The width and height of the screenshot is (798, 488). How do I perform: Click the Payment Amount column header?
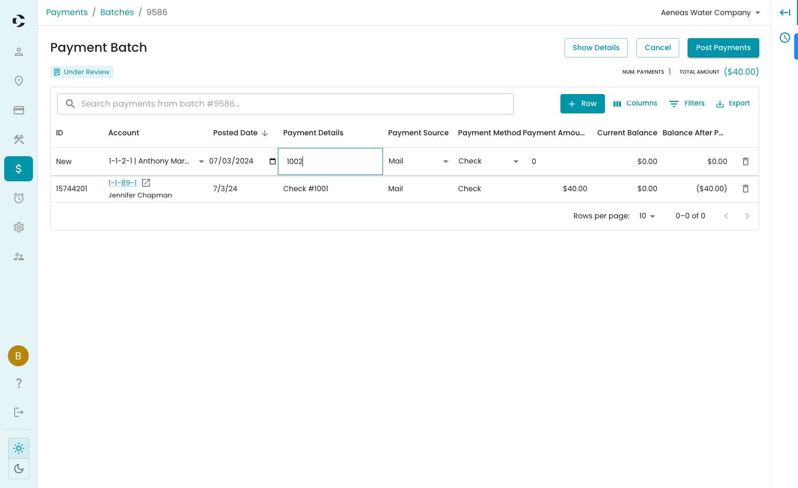coord(554,133)
